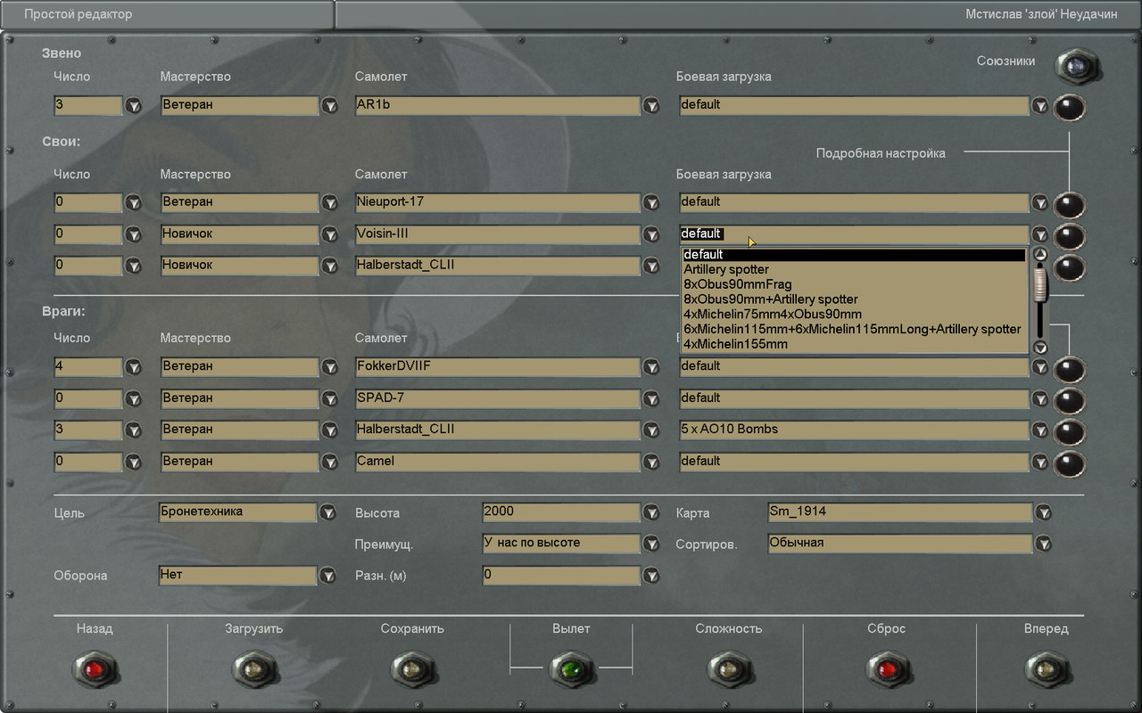Image resolution: width=1142 pixels, height=713 pixels.
Task: Open the Сложность settings button
Action: (728, 668)
